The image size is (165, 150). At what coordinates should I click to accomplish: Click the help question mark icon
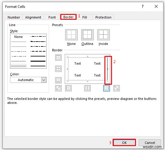point(143,6)
